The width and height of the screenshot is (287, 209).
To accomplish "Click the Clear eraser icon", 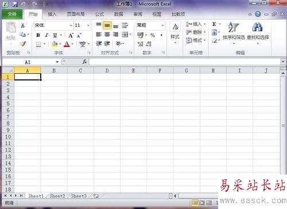I will click(x=215, y=41).
